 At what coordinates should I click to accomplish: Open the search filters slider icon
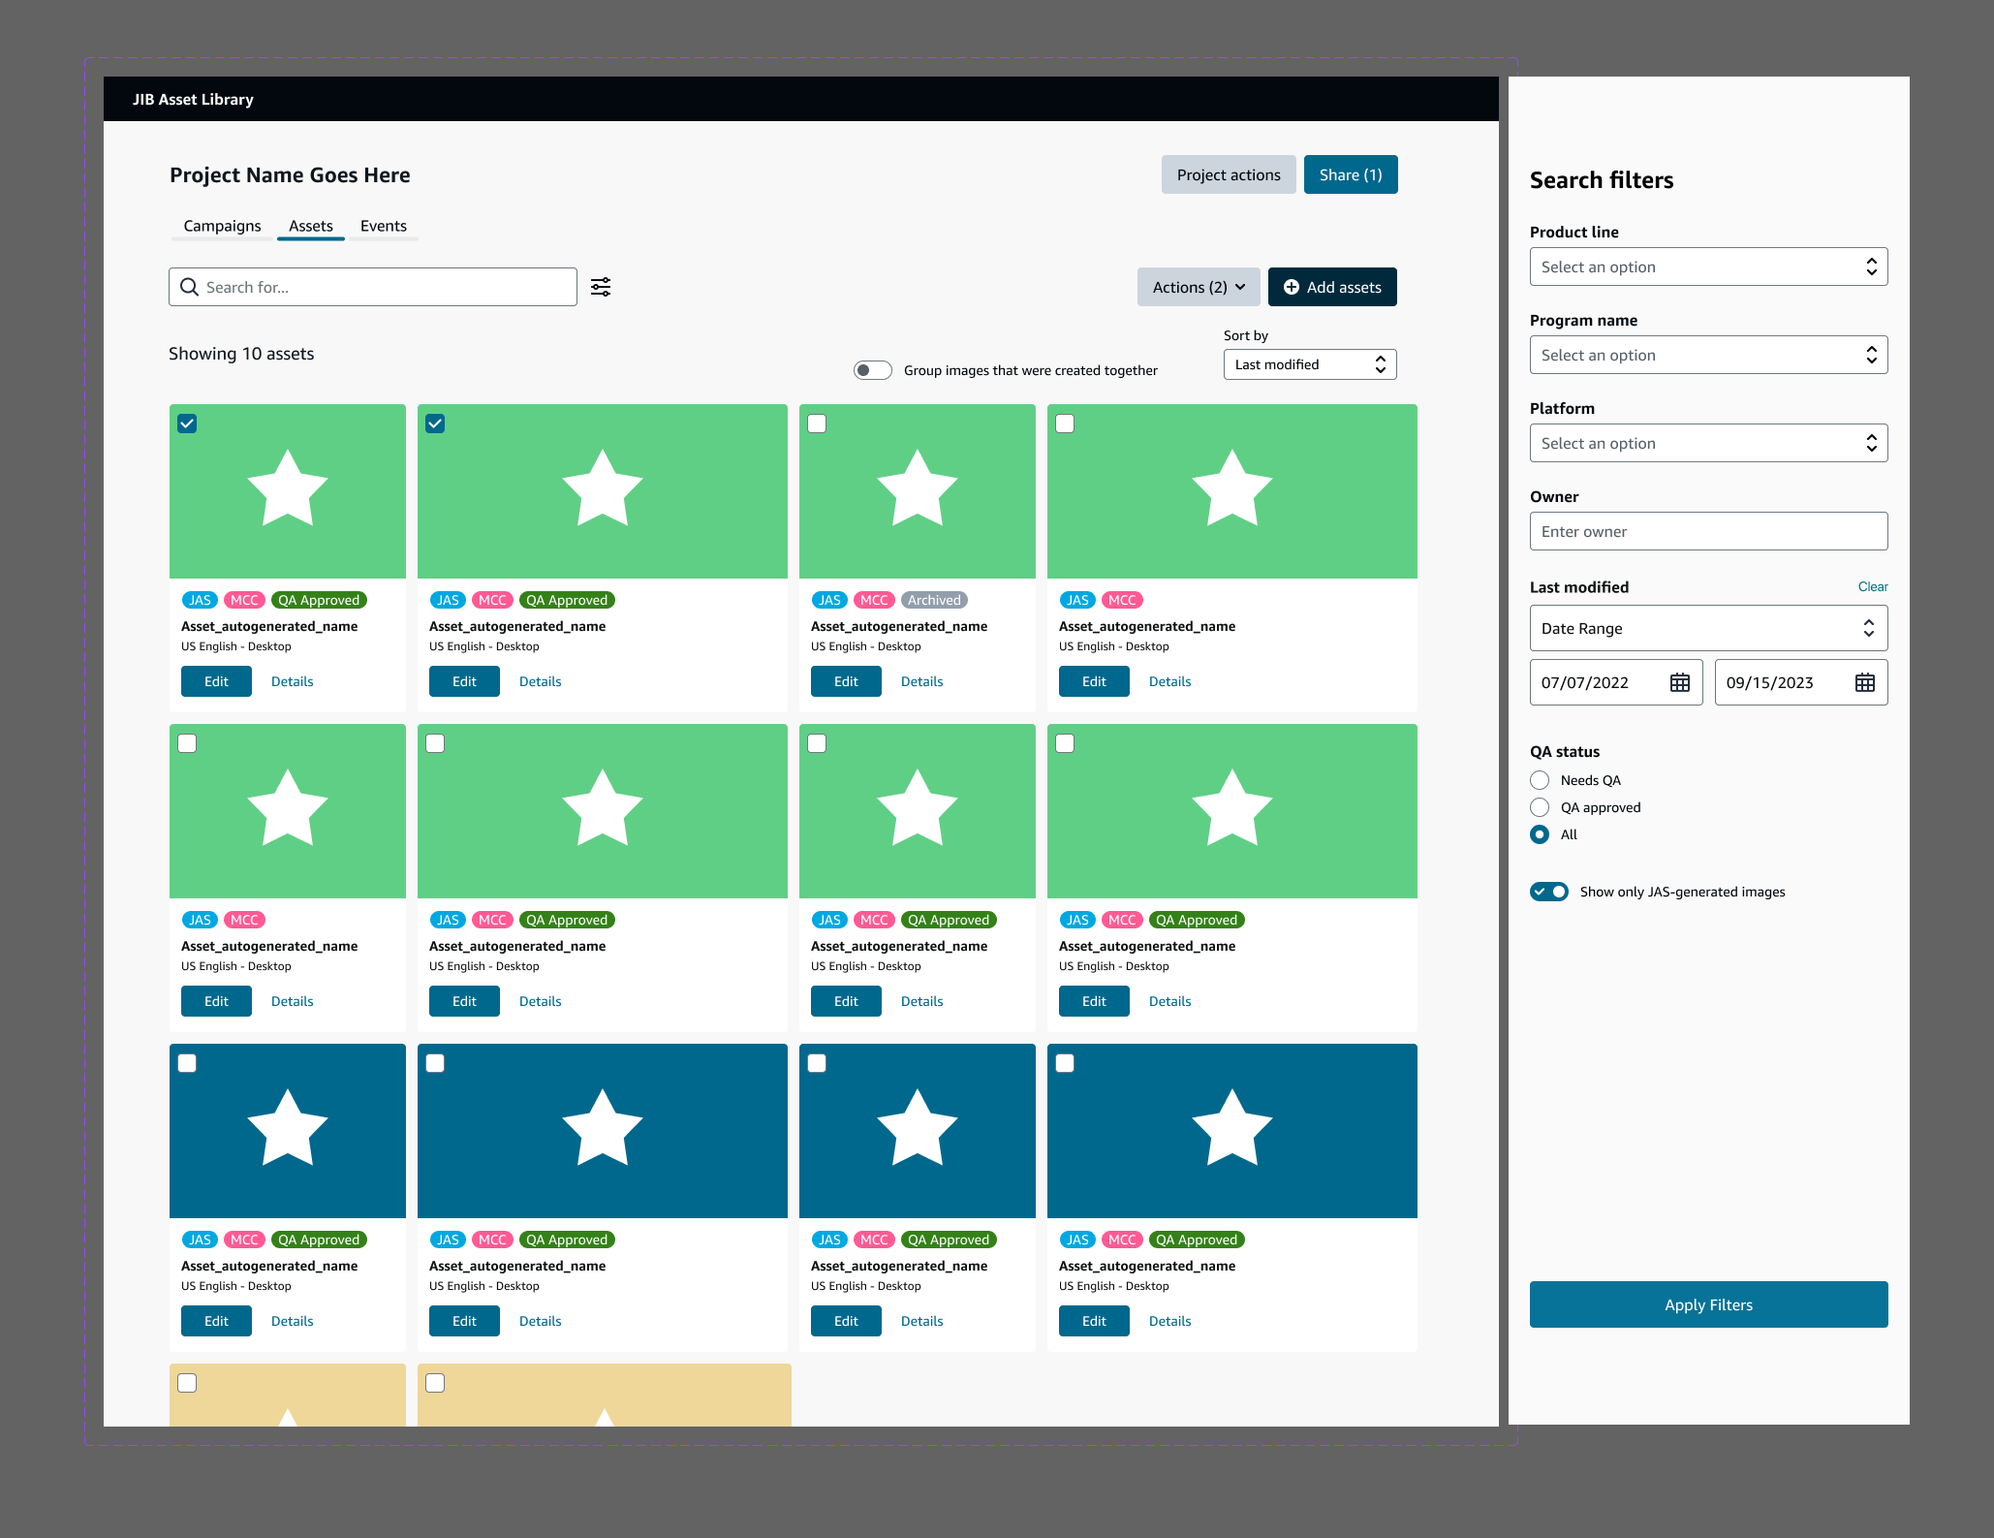coord(601,287)
